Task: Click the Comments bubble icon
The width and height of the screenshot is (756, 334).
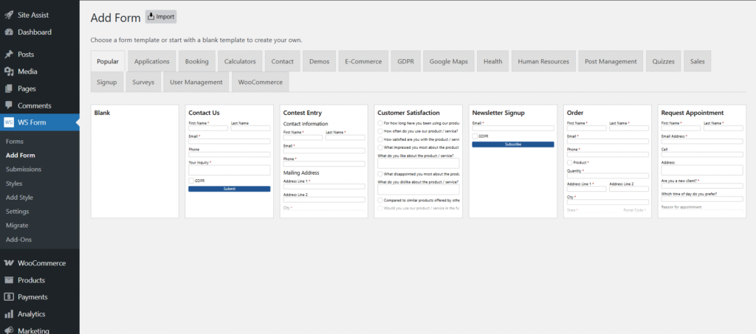Action: 9,105
